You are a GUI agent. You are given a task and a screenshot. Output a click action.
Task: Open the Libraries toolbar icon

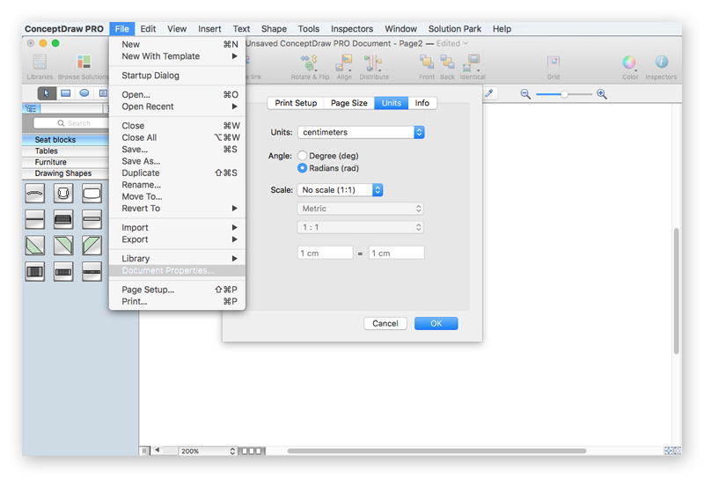tap(40, 62)
